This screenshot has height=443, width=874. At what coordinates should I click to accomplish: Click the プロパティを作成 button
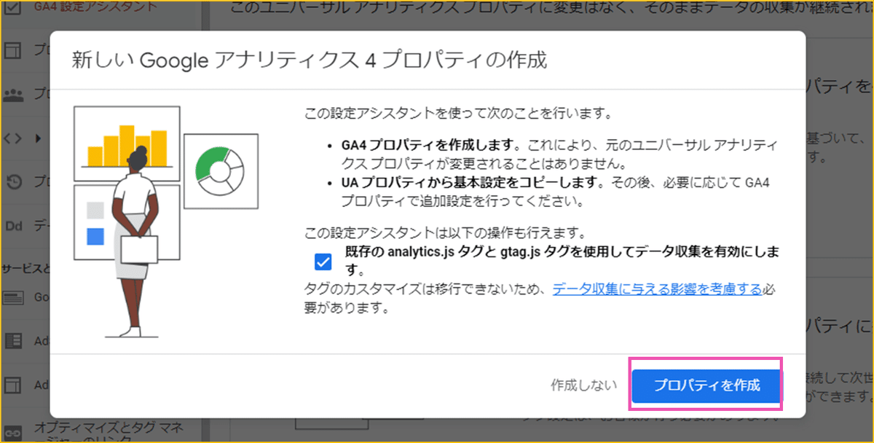click(706, 385)
